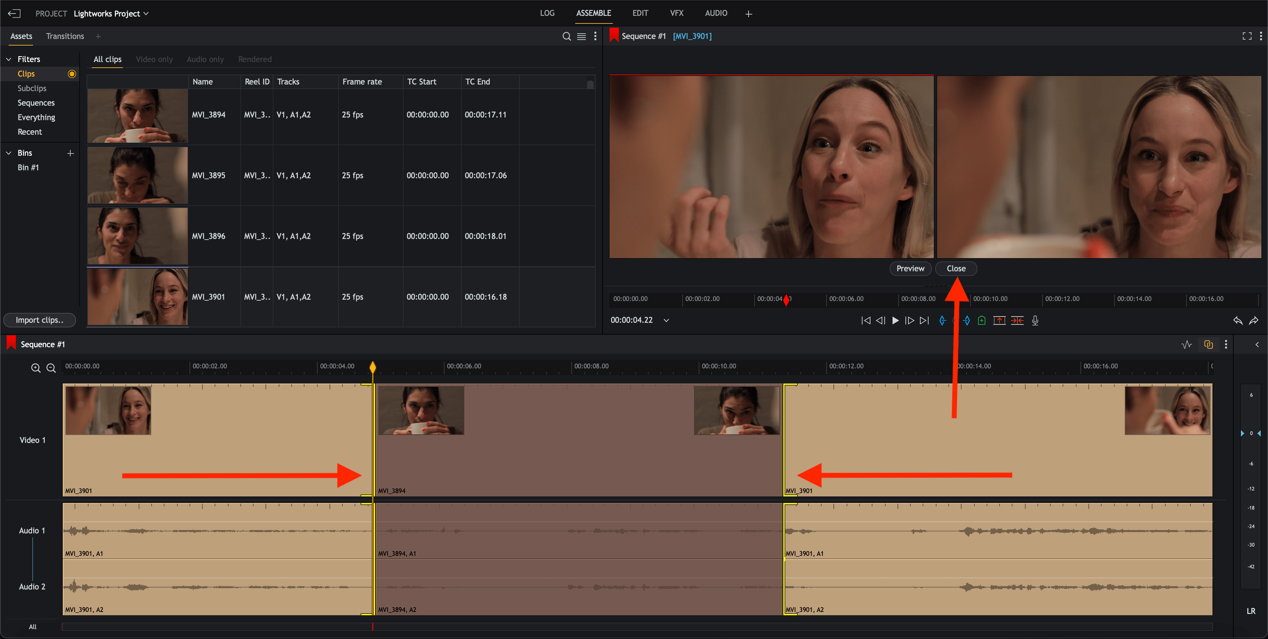Click the undo arrow icon
The height and width of the screenshot is (639, 1268).
1238,321
